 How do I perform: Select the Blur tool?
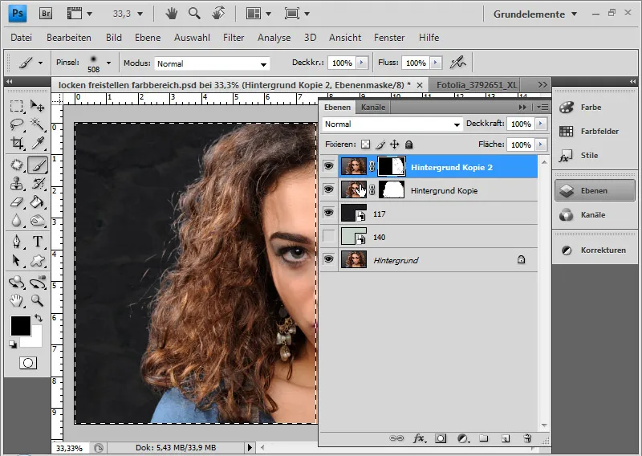(x=16, y=221)
